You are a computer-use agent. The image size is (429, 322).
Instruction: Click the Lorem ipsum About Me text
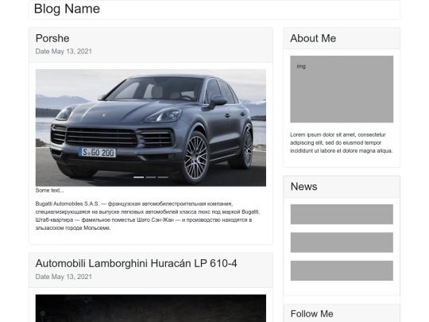pos(342,142)
